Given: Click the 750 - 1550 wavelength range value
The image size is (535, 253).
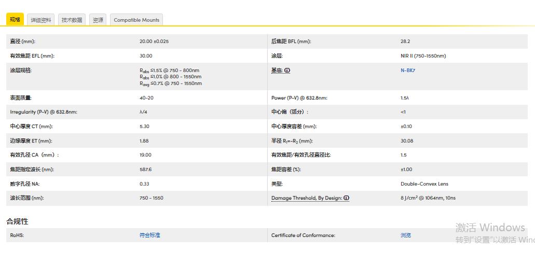Looking at the screenshot, I should tap(151, 198).
